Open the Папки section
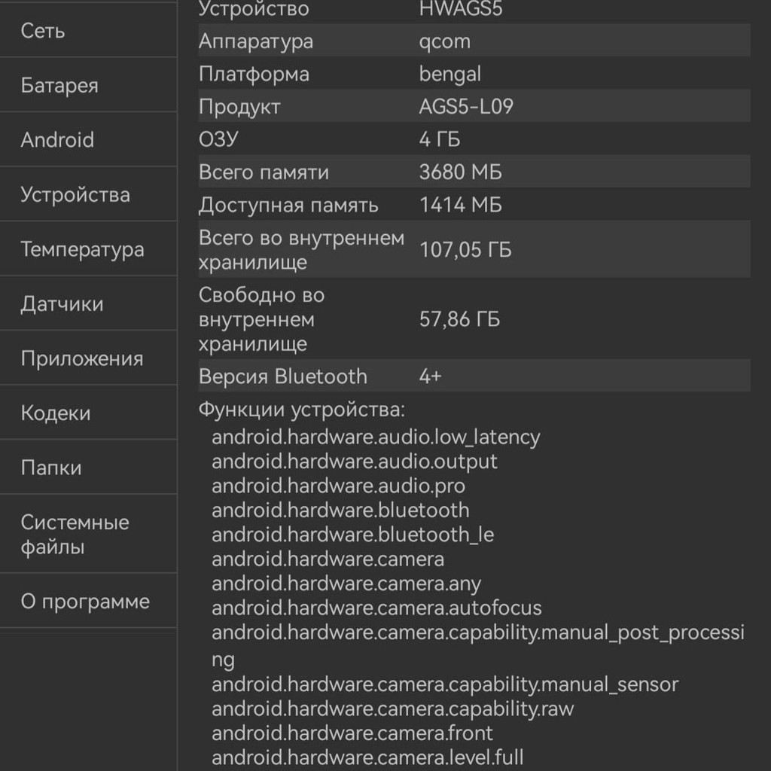This screenshot has width=771, height=771. [89, 467]
